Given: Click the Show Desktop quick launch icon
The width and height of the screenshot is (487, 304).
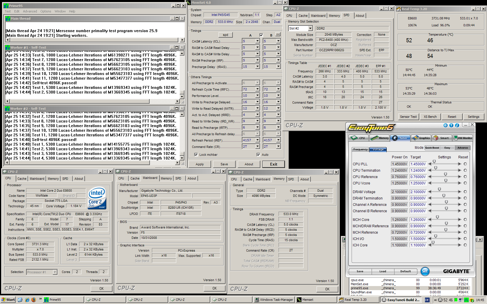Looking at the screenshot, I should click(x=20, y=300).
